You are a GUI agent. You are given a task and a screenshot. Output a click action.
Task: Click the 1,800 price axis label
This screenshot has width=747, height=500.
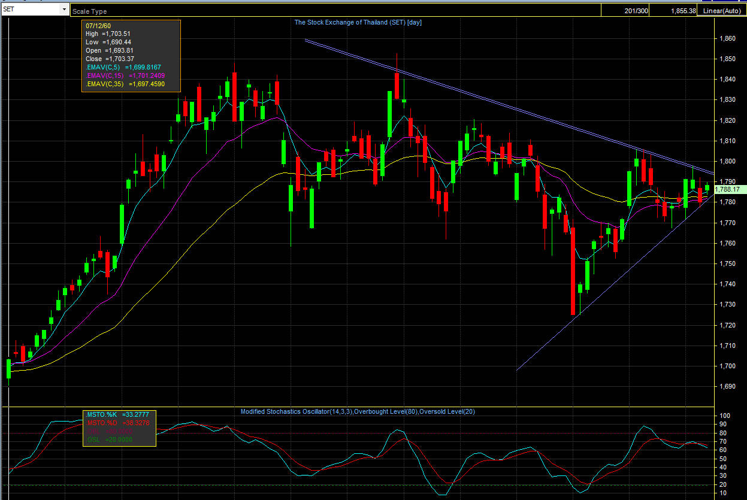[x=727, y=161]
